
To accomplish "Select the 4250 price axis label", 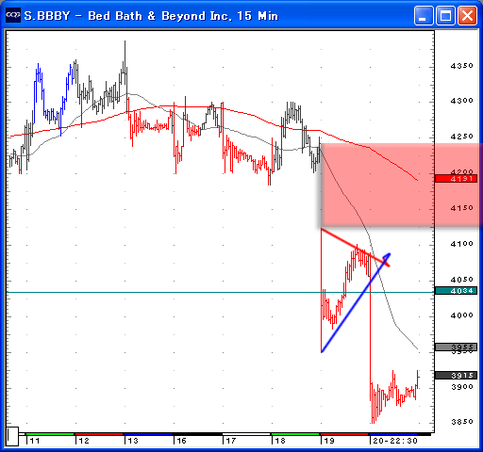I will click(461, 137).
